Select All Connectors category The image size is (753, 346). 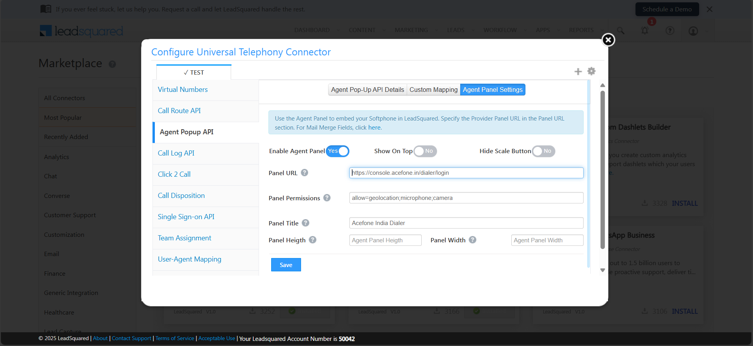coord(87,98)
